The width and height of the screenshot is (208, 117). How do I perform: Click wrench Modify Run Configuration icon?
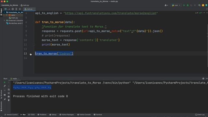(5, 86)
